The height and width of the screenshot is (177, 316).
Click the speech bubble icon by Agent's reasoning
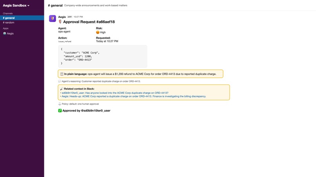pyautogui.click(x=60, y=81)
